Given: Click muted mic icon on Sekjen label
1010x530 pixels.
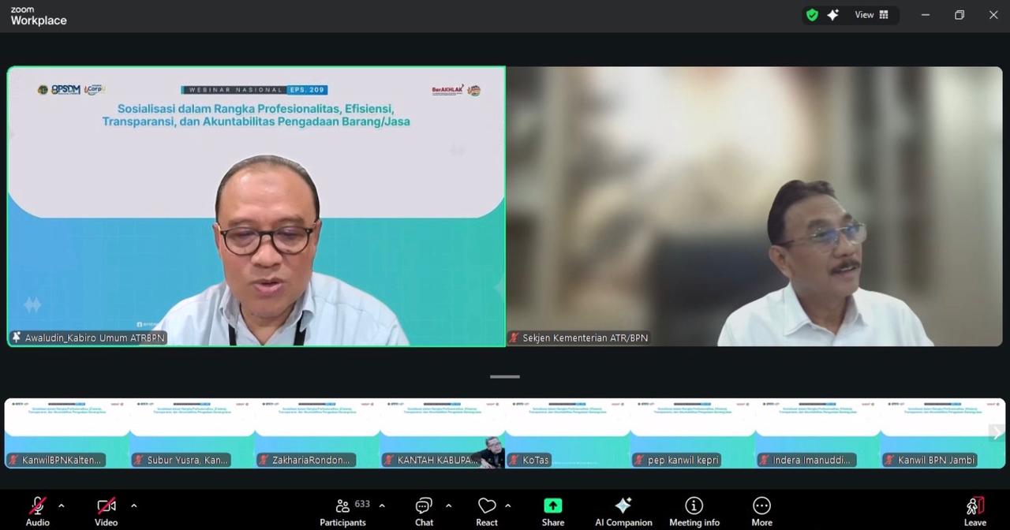Looking at the screenshot, I should 514,338.
